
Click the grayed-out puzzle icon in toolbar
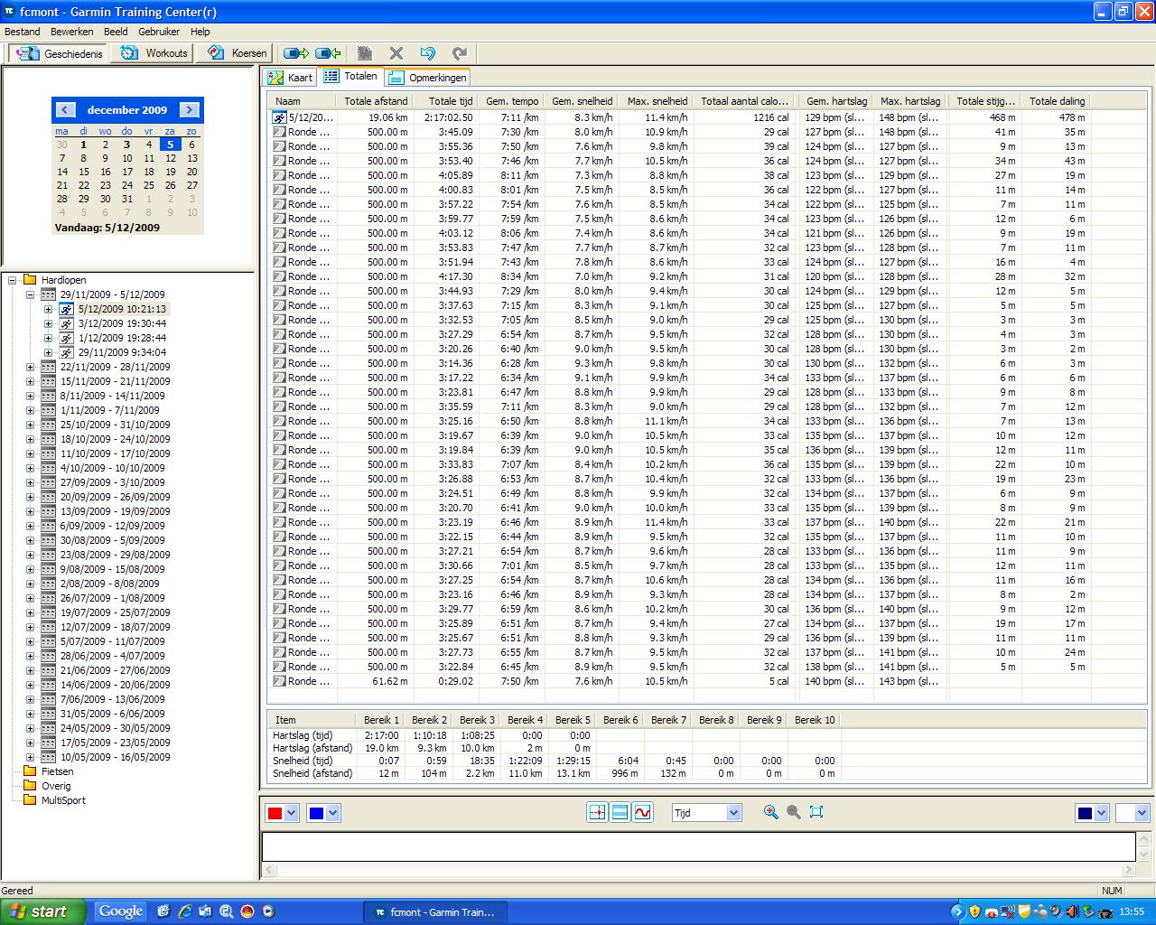[x=365, y=53]
